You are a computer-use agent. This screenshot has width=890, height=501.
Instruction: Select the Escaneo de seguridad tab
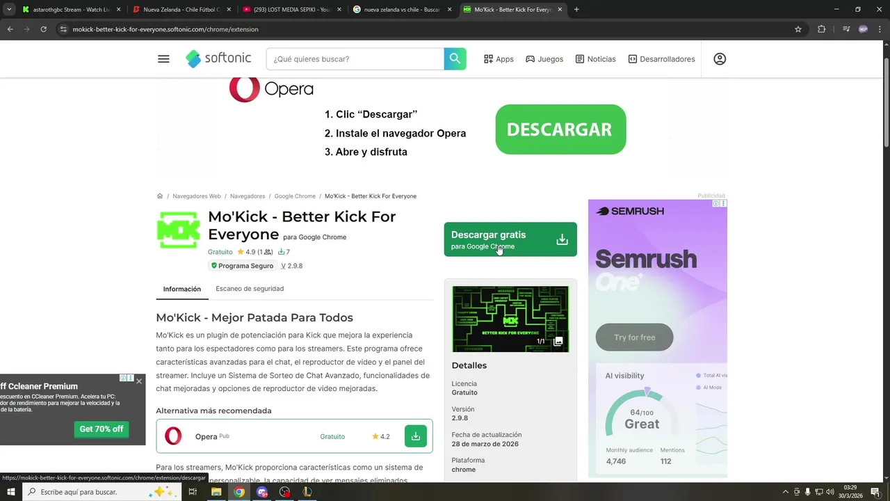250,289
